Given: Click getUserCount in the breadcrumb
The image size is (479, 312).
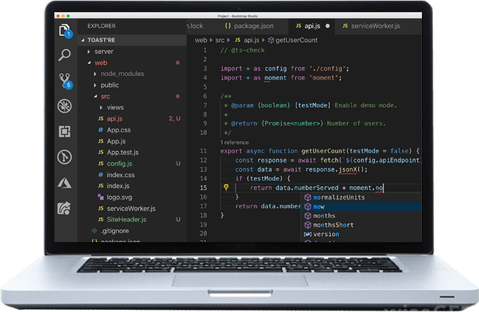Looking at the screenshot, I should coord(297,40).
